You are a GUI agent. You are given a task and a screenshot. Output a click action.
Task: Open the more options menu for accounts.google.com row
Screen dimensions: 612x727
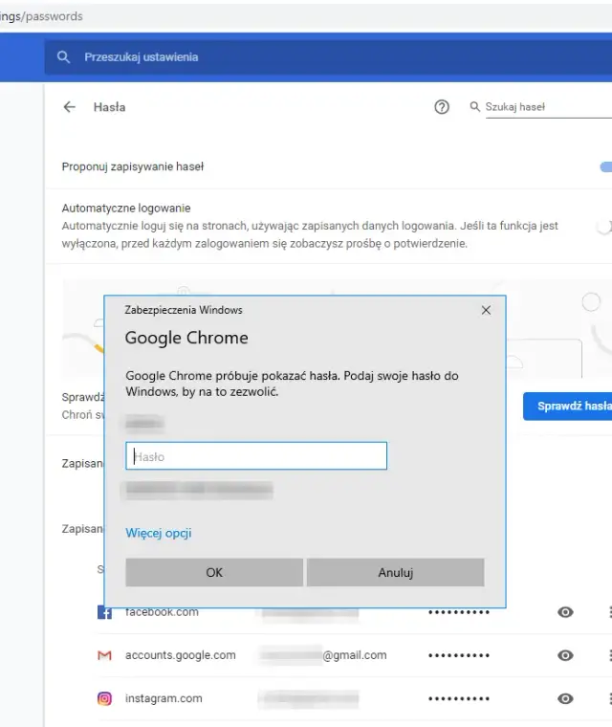coord(610,655)
